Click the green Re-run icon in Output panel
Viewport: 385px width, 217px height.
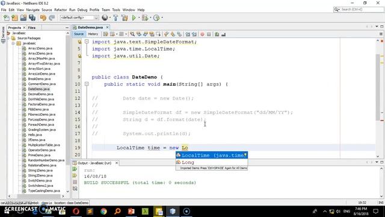pos(75,169)
